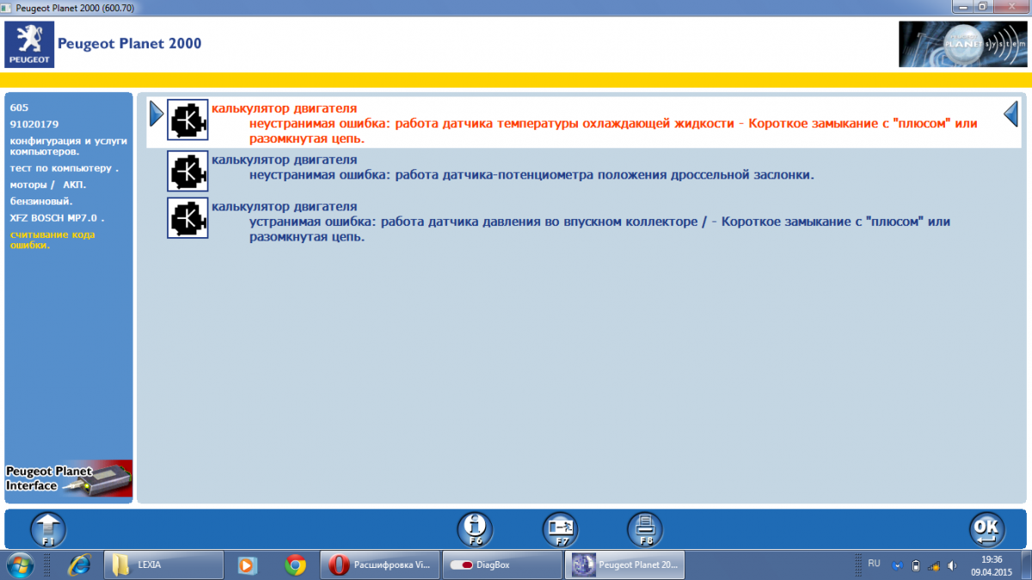
Task: Click engine icon of intake pressure fault
Action: pos(187,217)
